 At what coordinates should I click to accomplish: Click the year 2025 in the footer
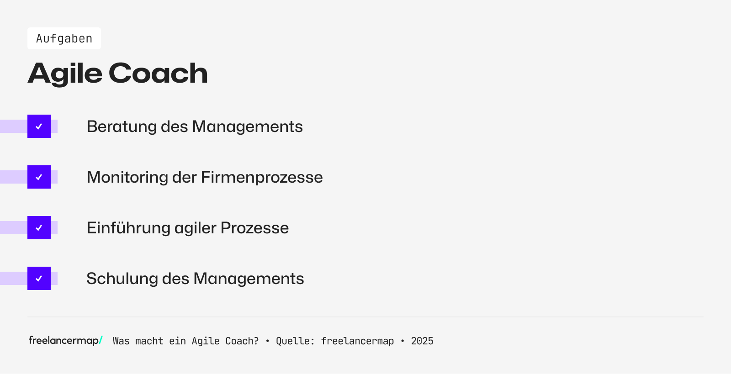(x=422, y=341)
